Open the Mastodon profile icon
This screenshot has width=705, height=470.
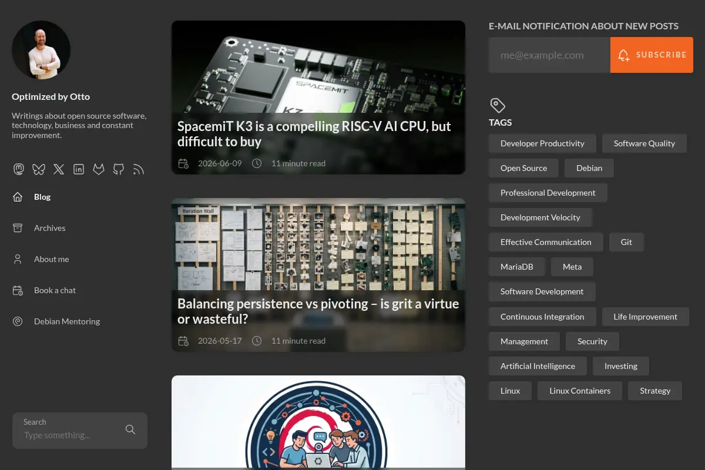(x=19, y=169)
